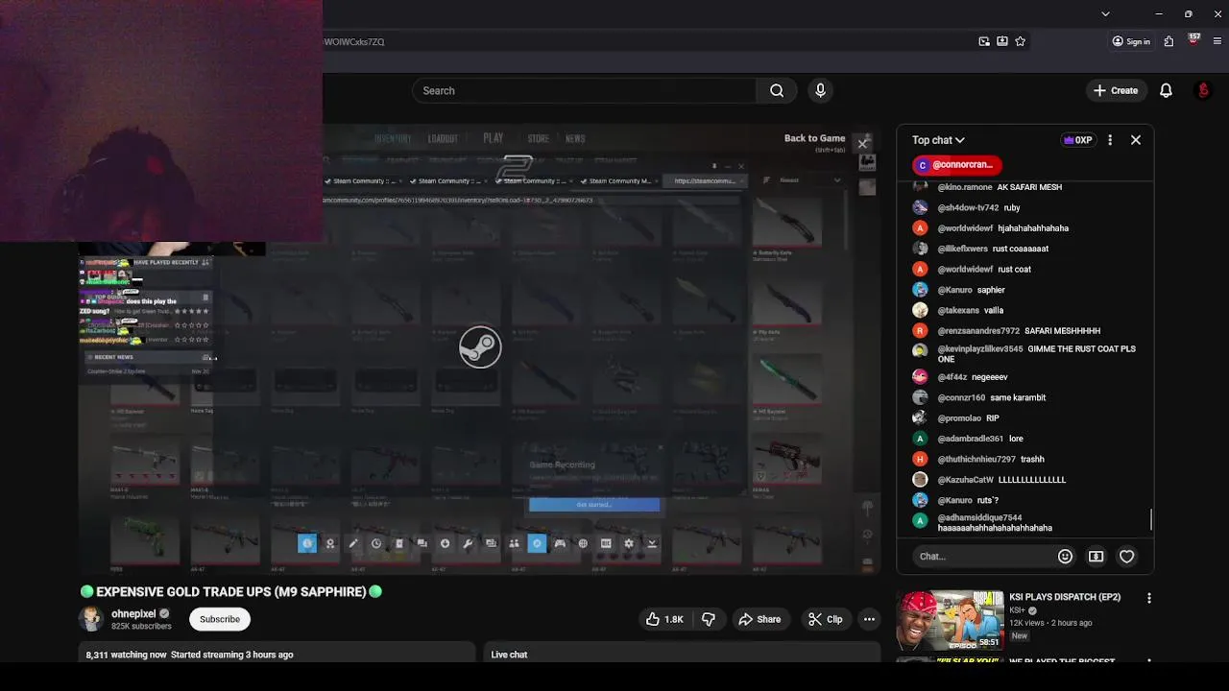Click the Get started button in Game Recording
This screenshot has width=1229, height=691.
(x=593, y=505)
